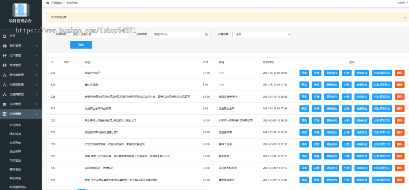
Task: Click 分销 for activity ID 521
Action: (347, 180)
